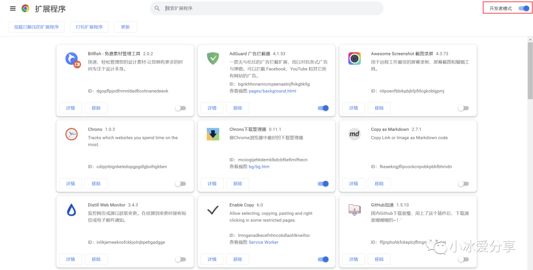Click the scrollbar up arrow
Viewport: 533px width, 270px height.
[530, 39]
